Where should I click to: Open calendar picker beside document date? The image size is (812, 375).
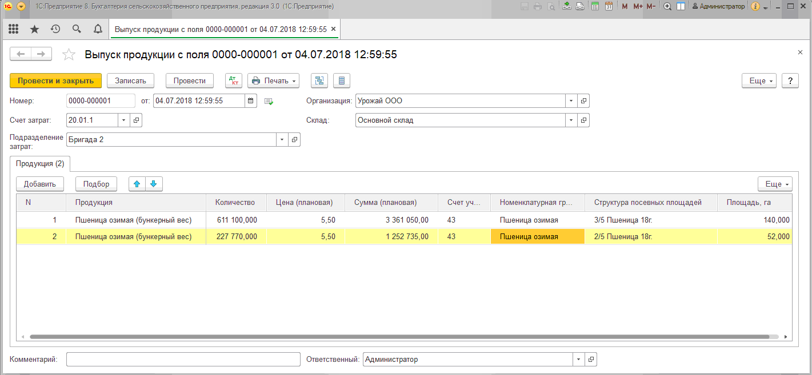pyautogui.click(x=250, y=101)
